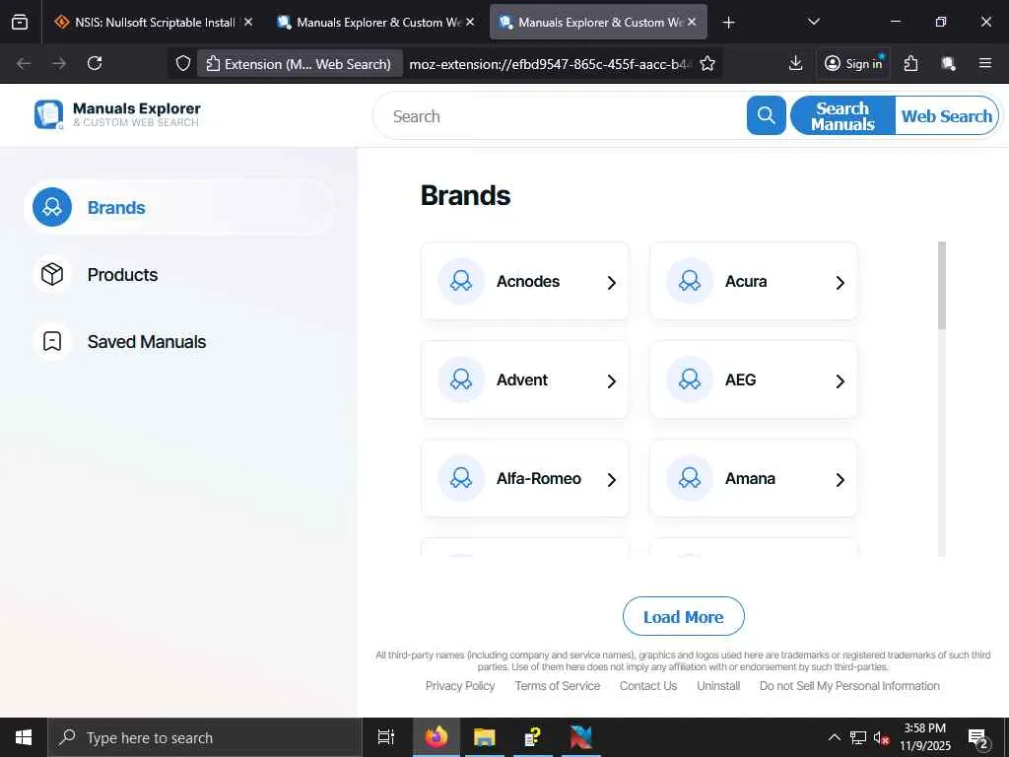Open the blue X-shaped taskbar application
Image resolution: width=1009 pixels, height=757 pixels.
[580, 737]
